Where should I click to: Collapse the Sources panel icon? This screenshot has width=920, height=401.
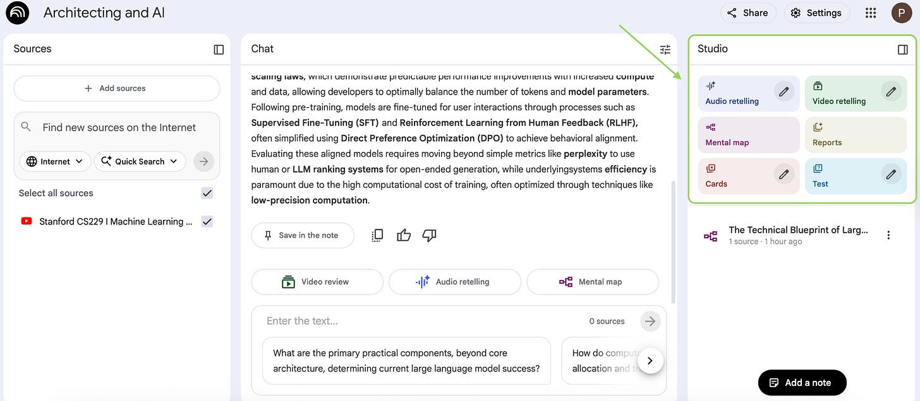tap(219, 49)
